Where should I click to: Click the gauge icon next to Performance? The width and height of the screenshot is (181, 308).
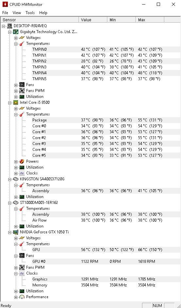[22, 297]
